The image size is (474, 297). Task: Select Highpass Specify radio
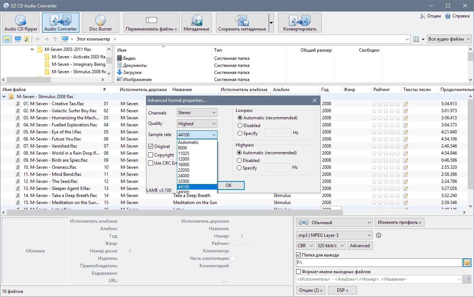tap(240, 168)
